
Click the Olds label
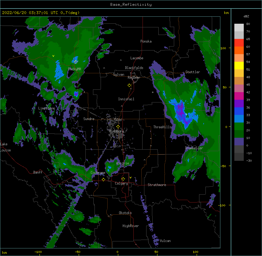(118, 120)
